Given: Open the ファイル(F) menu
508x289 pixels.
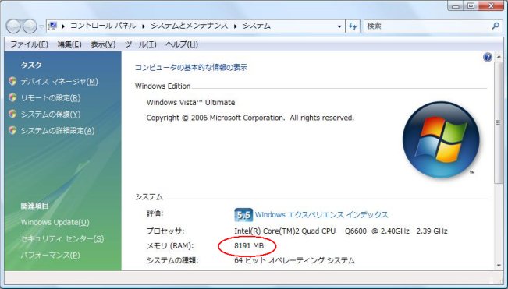Looking at the screenshot, I should click(x=29, y=44).
